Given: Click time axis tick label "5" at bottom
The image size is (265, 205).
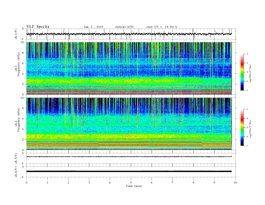Looking at the screenshot, I should tap(131, 183).
